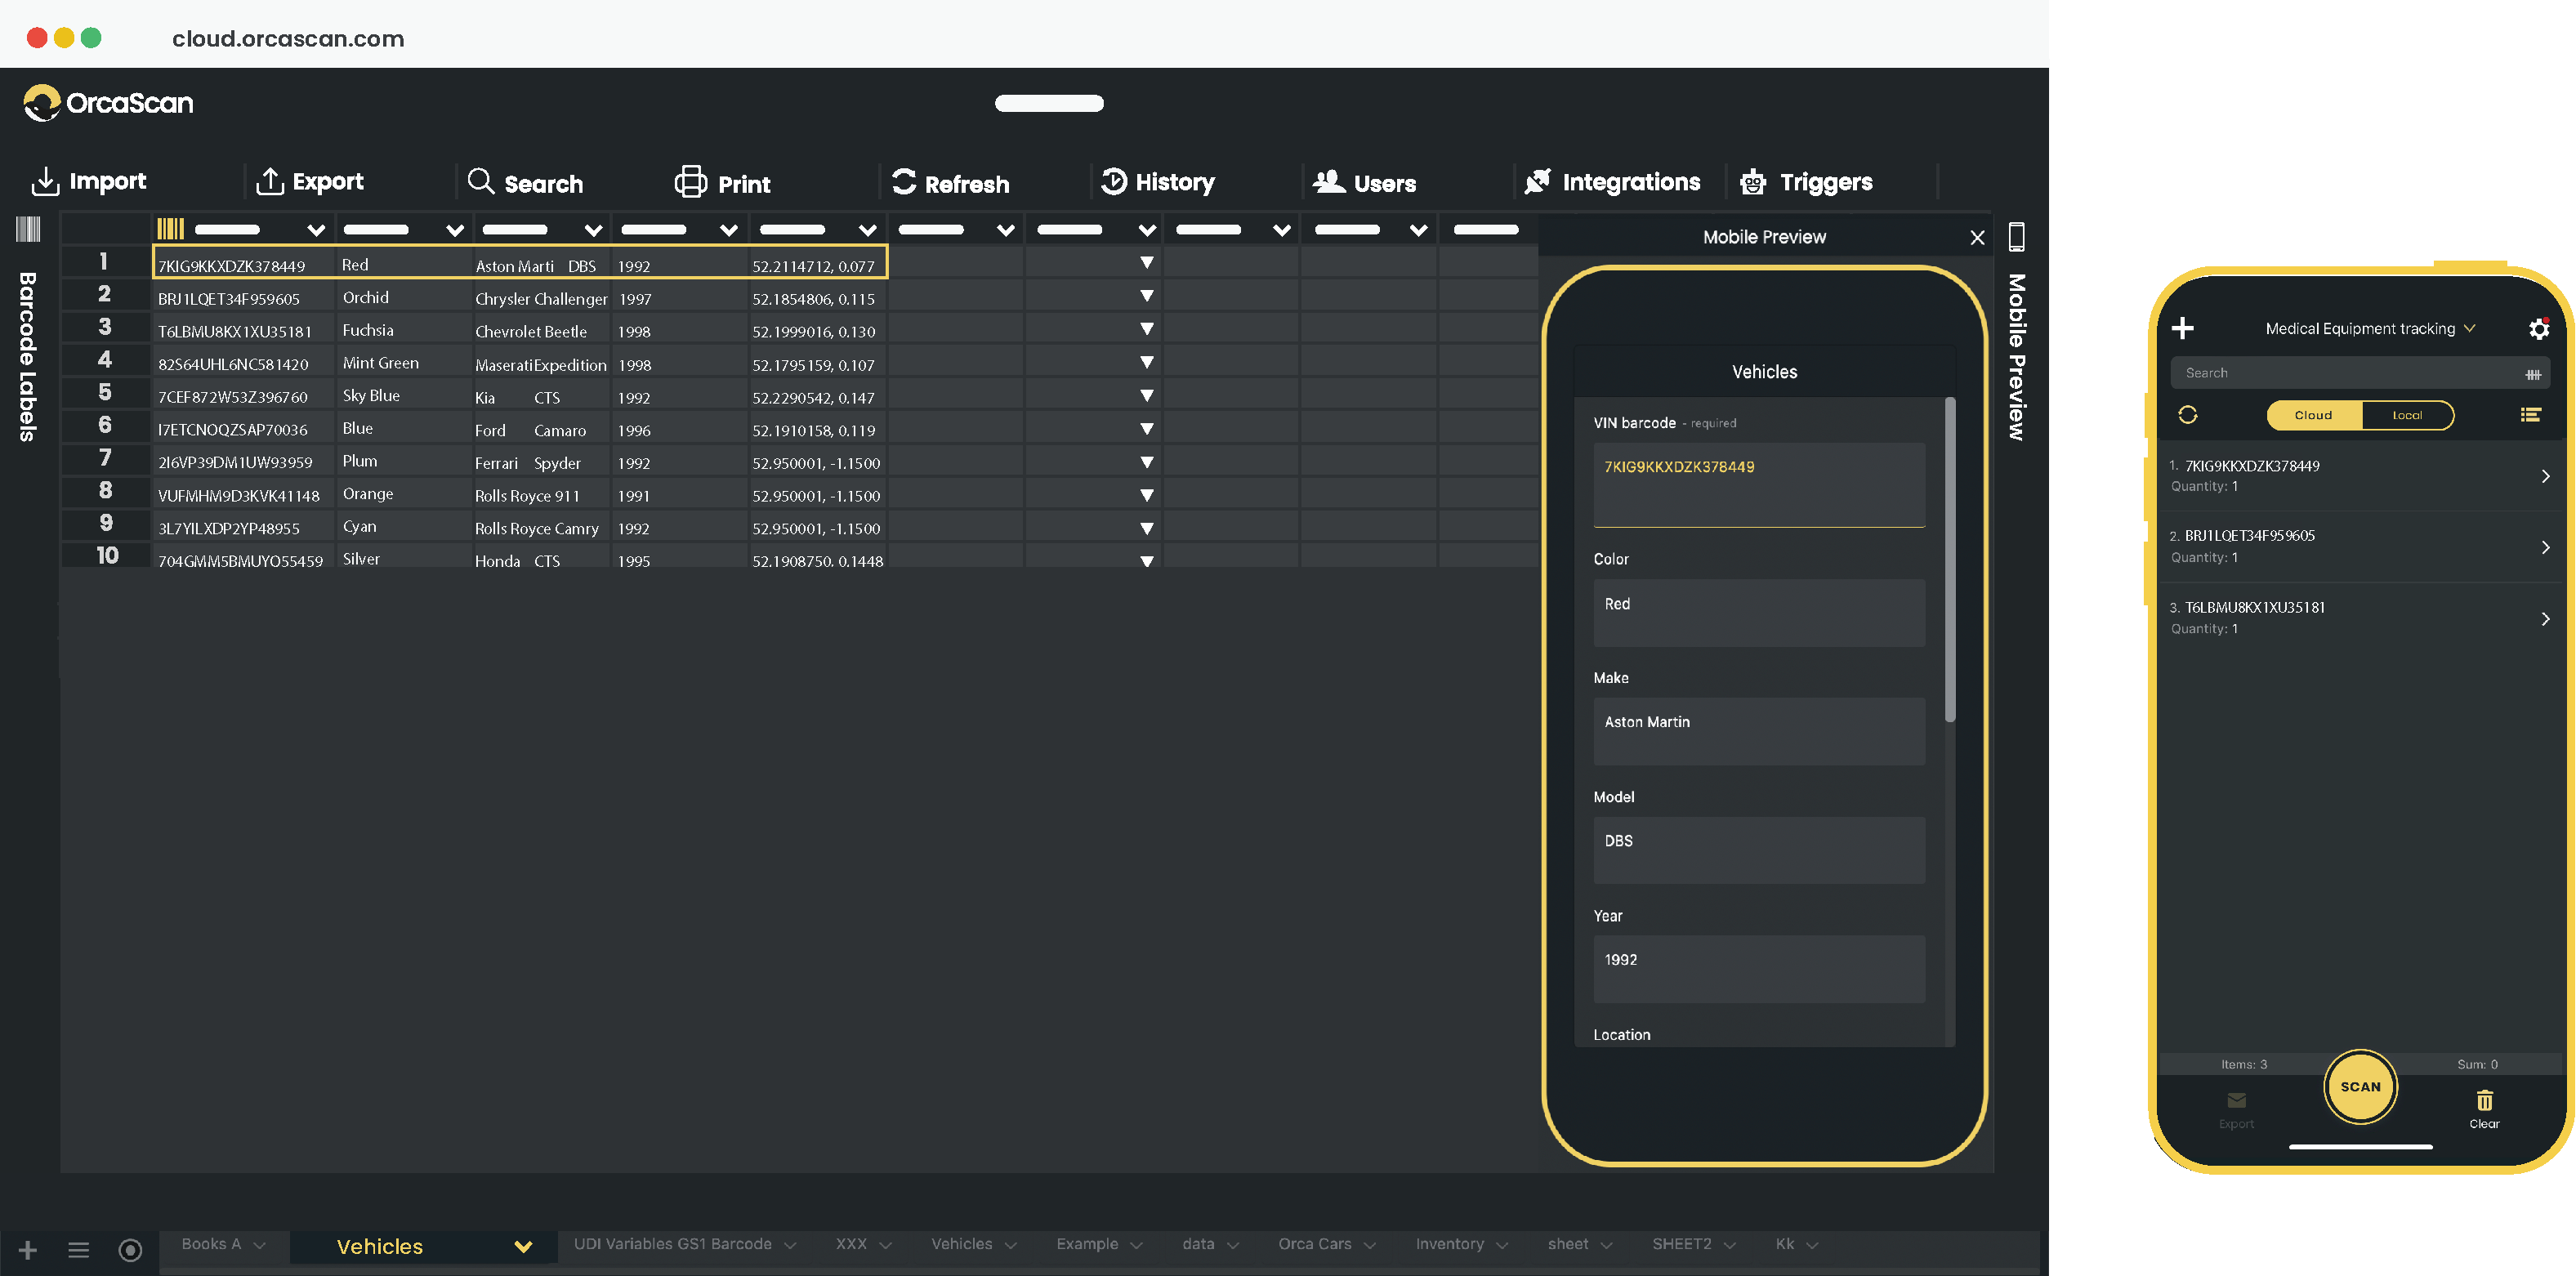Switch to Local mode in the mobile app
The width and height of the screenshot is (2576, 1276).
[x=2407, y=414]
